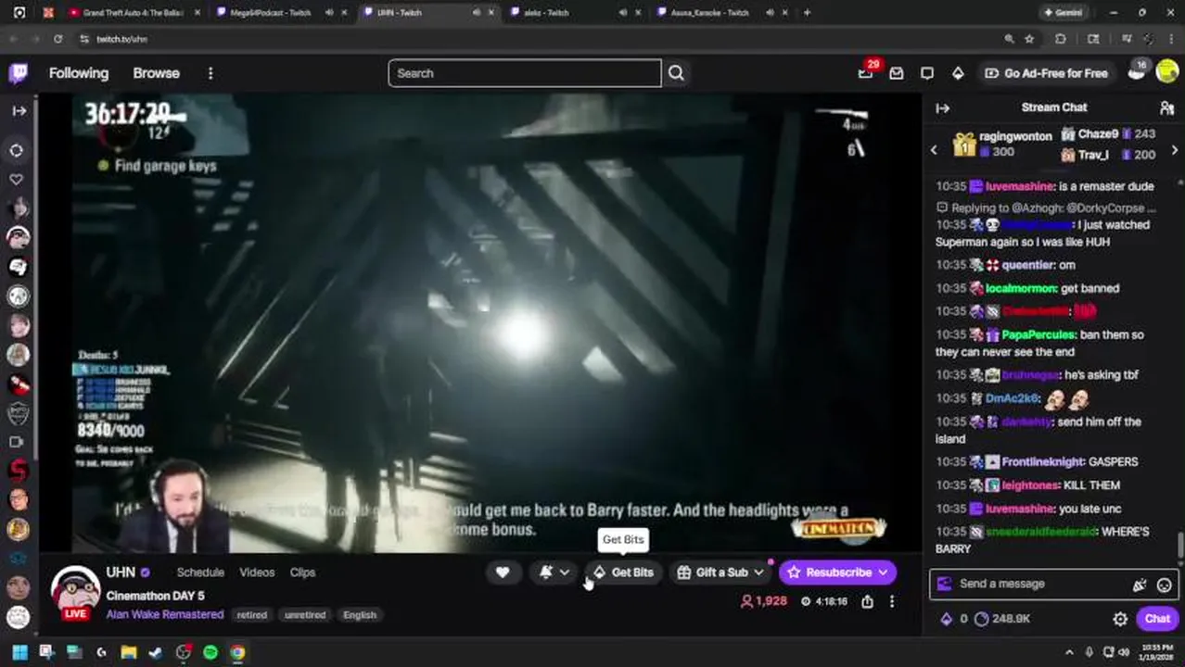Go to Following page
1185x667 pixels.
click(x=79, y=73)
